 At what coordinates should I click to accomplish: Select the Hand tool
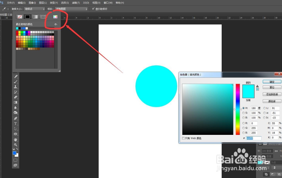(16, 140)
